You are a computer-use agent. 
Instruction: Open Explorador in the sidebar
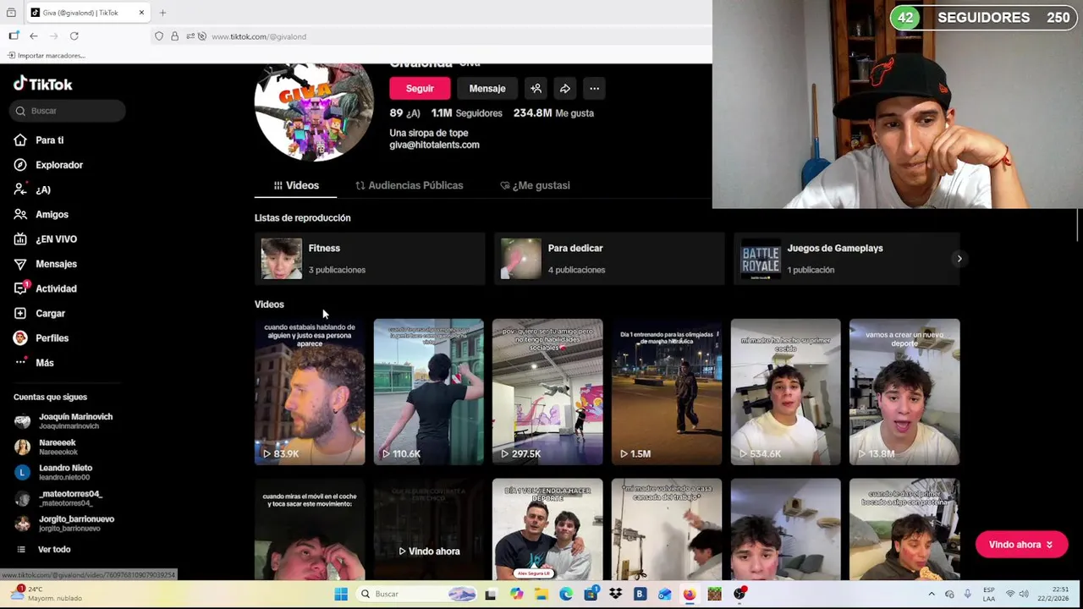coord(48,165)
